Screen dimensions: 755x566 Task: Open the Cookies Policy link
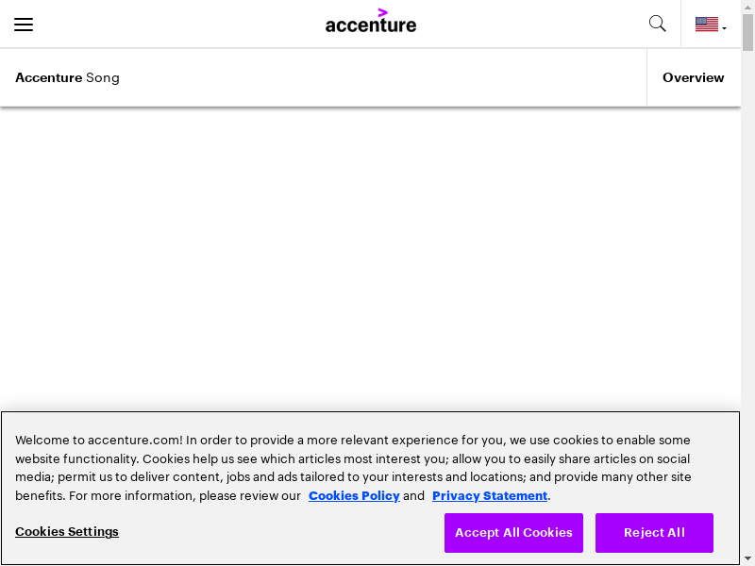(x=354, y=495)
